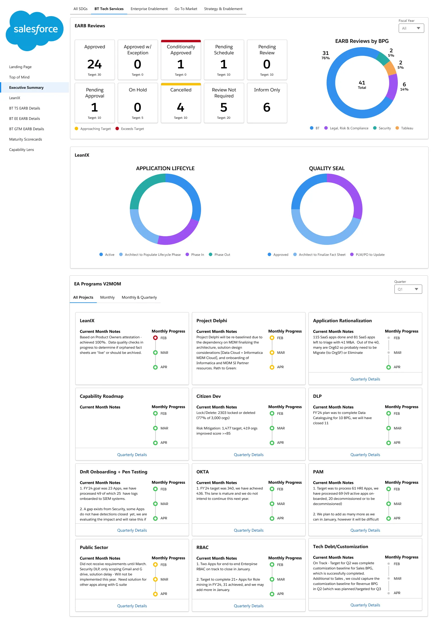Image resolution: width=434 pixels, height=624 pixels.
Task: Open OKTA Quarterly Details link
Action: point(248,531)
